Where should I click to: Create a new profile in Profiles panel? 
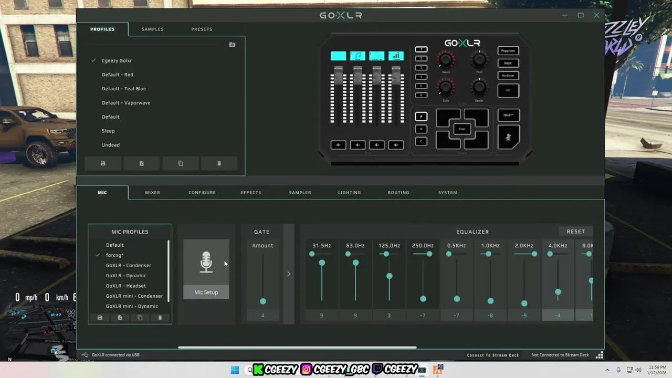coord(141,163)
